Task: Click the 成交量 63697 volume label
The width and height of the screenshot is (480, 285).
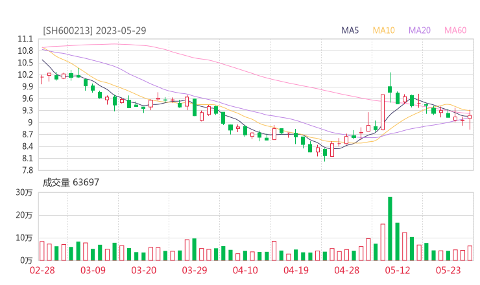Action: click(x=71, y=183)
